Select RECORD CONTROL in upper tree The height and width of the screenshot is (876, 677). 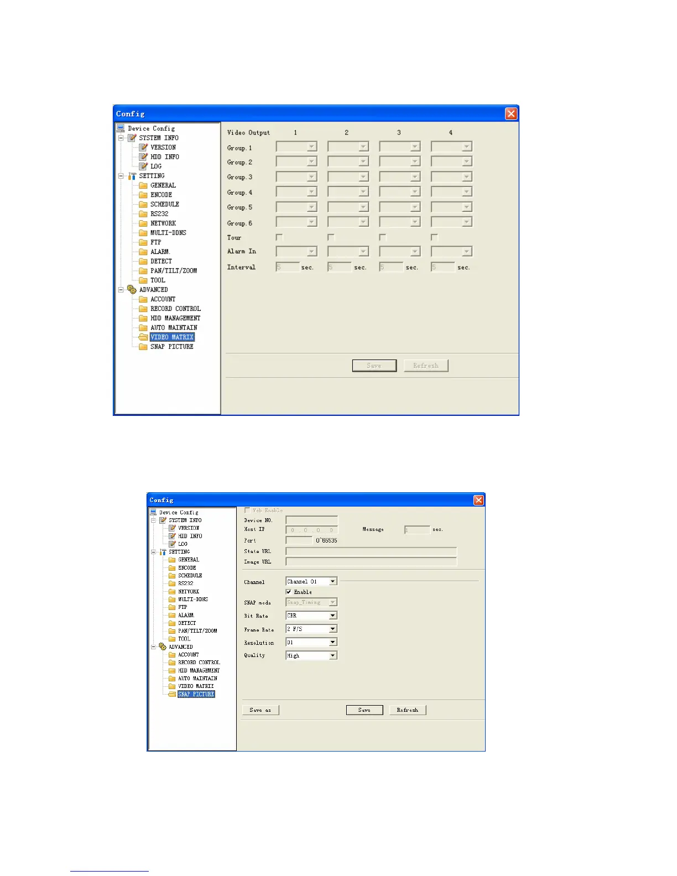[x=175, y=309]
